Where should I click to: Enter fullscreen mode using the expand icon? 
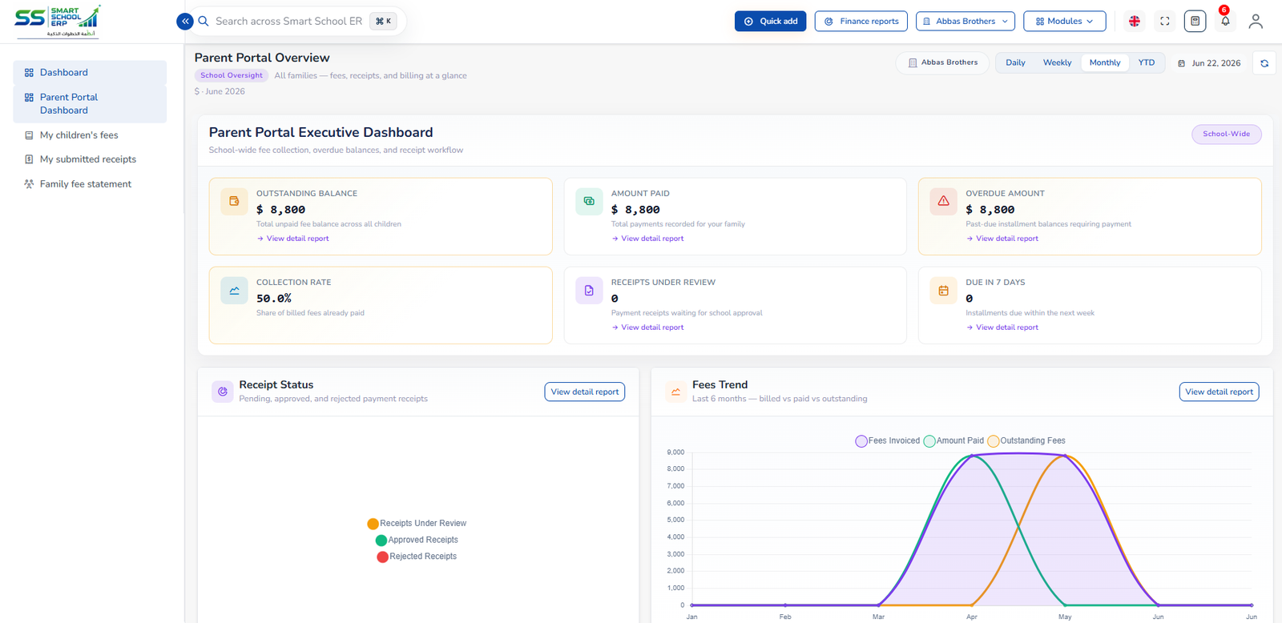click(1165, 22)
